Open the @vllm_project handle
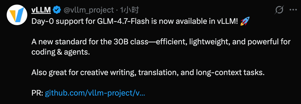 pyautogui.click(x=88, y=10)
